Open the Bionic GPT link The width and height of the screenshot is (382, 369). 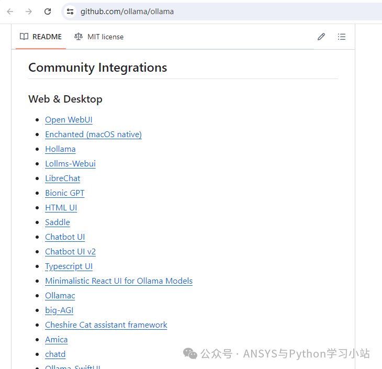pos(65,193)
